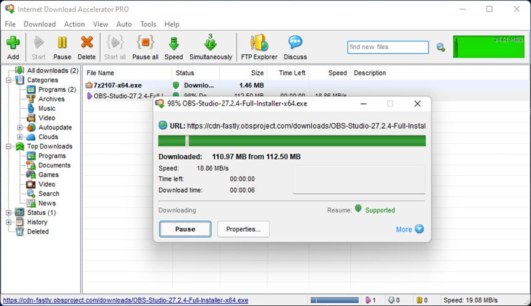The height and width of the screenshot is (306, 531).
Task: Select the Clouds category
Action: pos(48,137)
